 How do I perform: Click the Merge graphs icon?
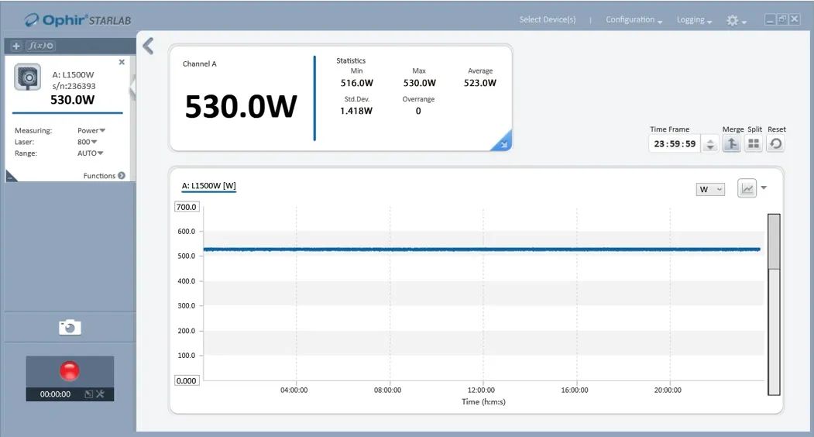731,144
